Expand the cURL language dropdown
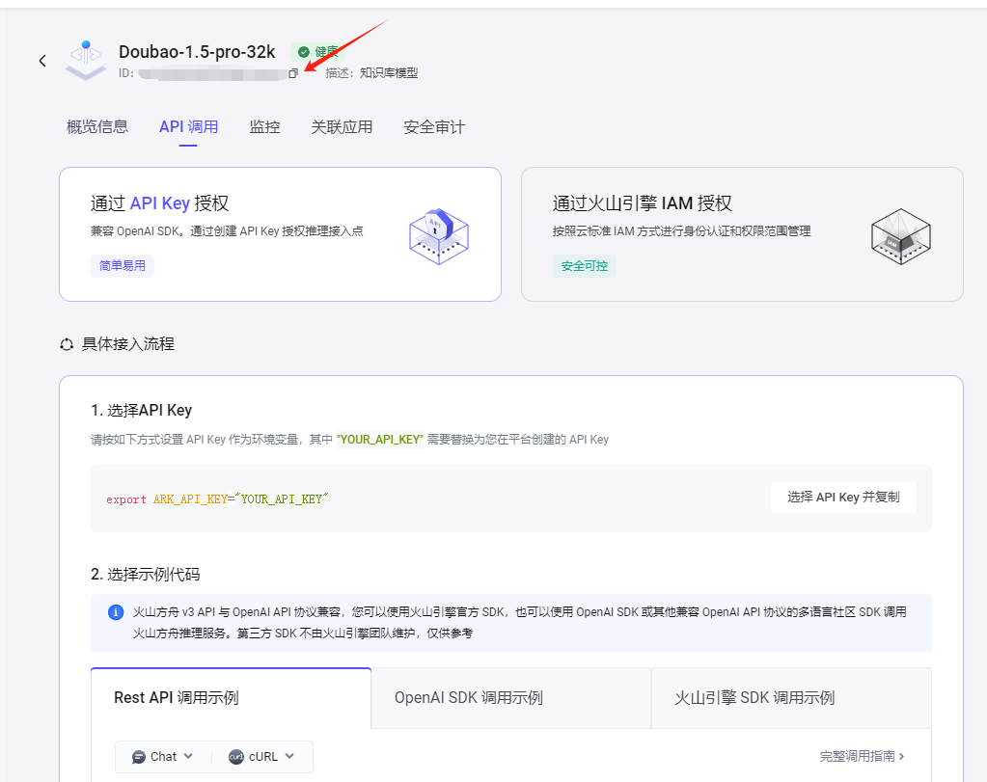The height and width of the screenshot is (782, 987). click(261, 757)
